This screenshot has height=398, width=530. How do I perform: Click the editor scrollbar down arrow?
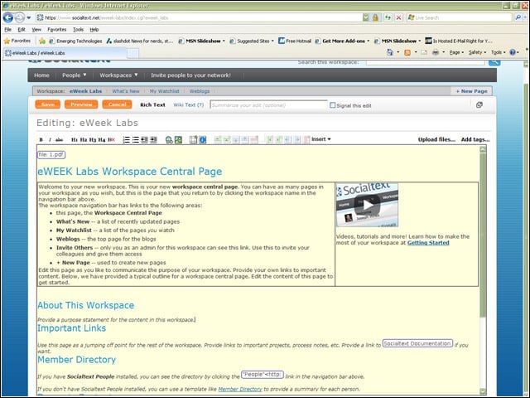click(x=483, y=391)
